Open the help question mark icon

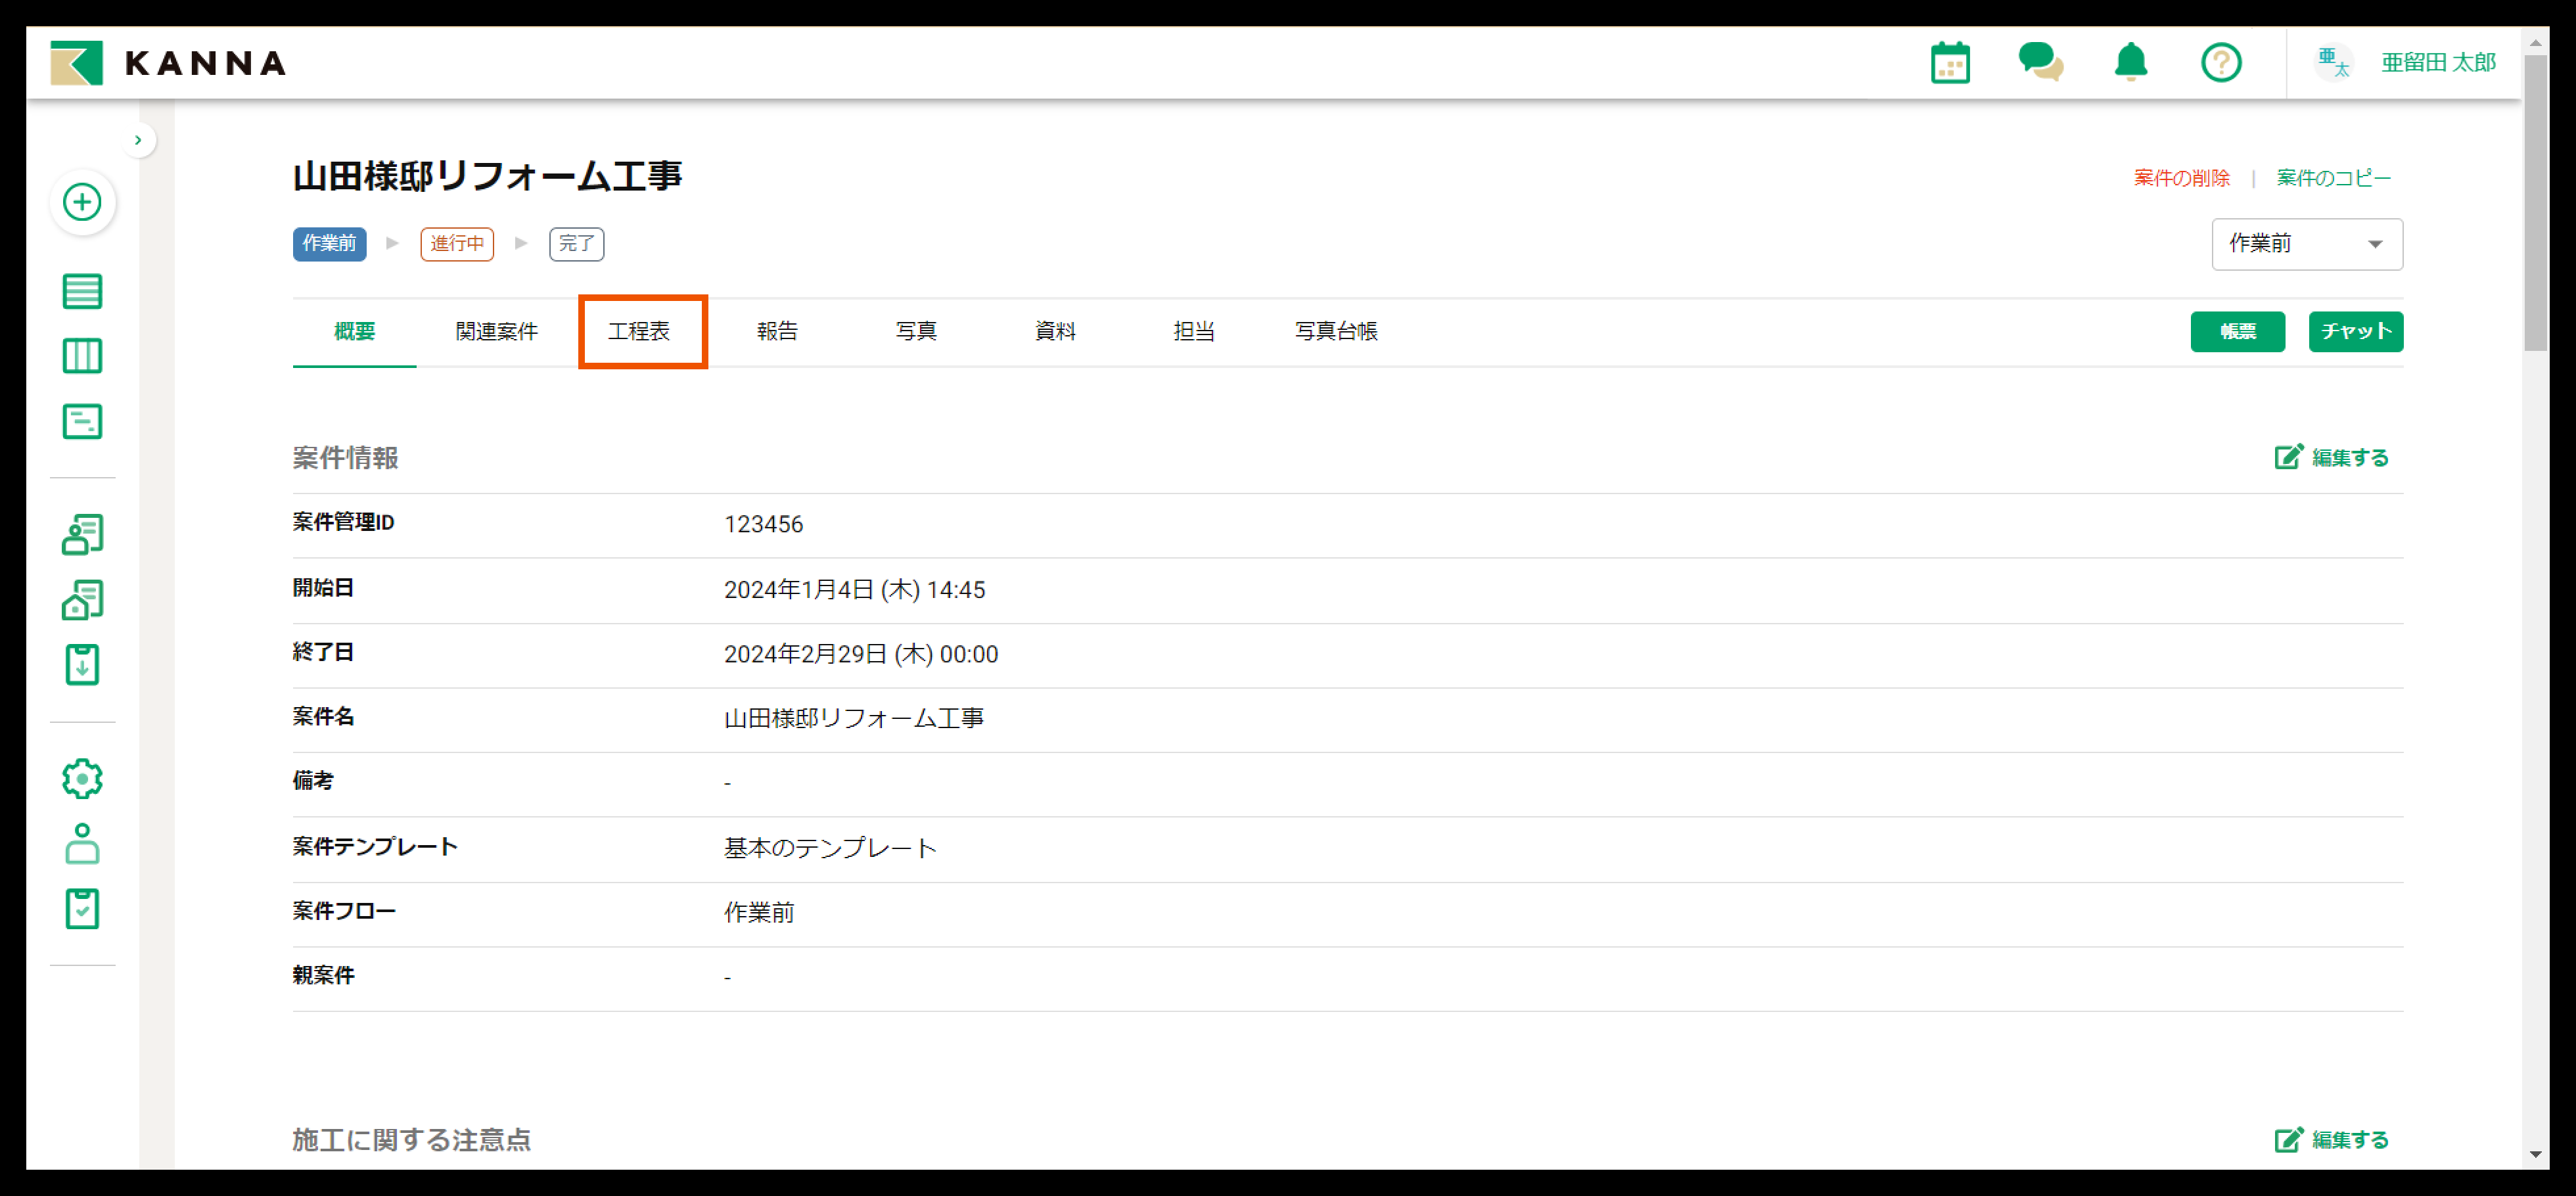tap(2220, 63)
